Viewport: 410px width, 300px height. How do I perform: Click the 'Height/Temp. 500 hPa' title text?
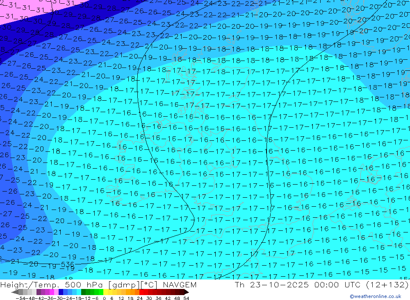(x=52, y=284)
